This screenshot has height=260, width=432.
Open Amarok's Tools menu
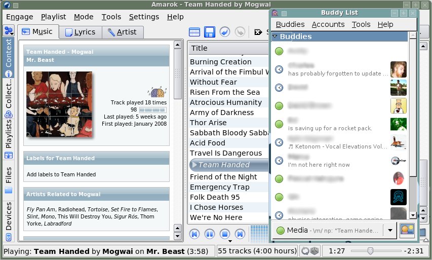(x=111, y=17)
